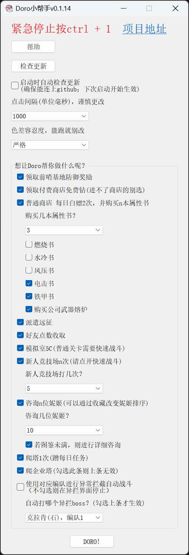
Task: Check the 燃烧书 option
Action: tap(29, 245)
